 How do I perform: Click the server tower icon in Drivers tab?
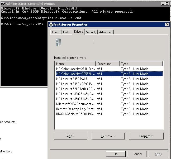pyautogui.click(x=59, y=42)
